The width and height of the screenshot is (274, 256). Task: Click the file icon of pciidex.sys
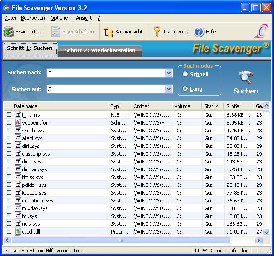[18, 185]
